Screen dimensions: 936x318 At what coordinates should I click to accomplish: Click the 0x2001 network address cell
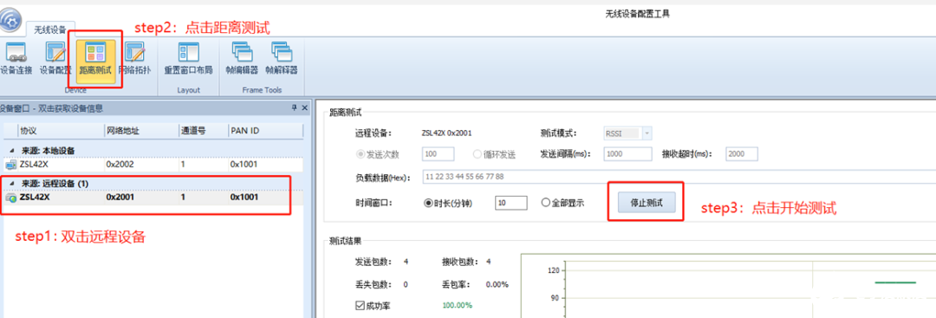tap(120, 197)
